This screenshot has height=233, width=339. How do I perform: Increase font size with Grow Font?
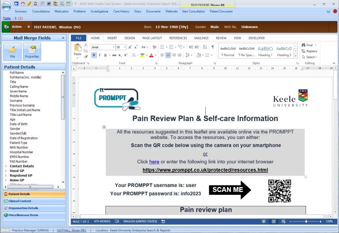(x=130, y=47)
